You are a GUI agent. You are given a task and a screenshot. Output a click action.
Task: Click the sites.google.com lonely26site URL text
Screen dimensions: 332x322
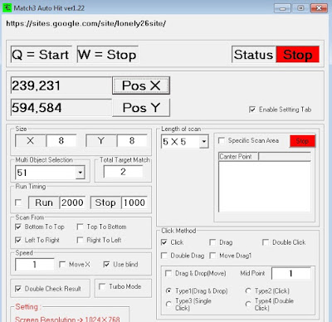(x=85, y=23)
